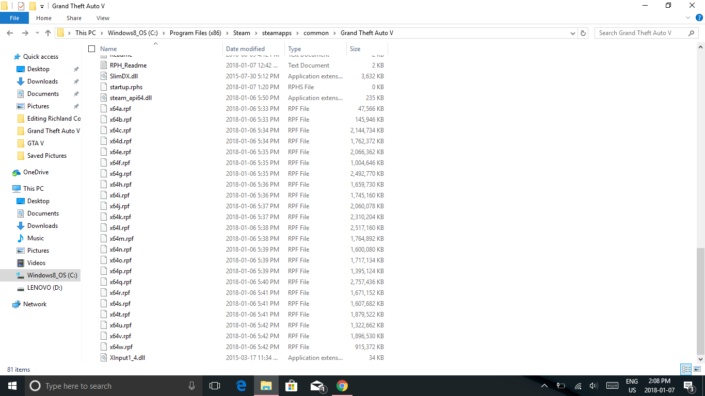The height and width of the screenshot is (396, 705).
Task: Select OneDrive in the navigation pane
Action: click(36, 172)
